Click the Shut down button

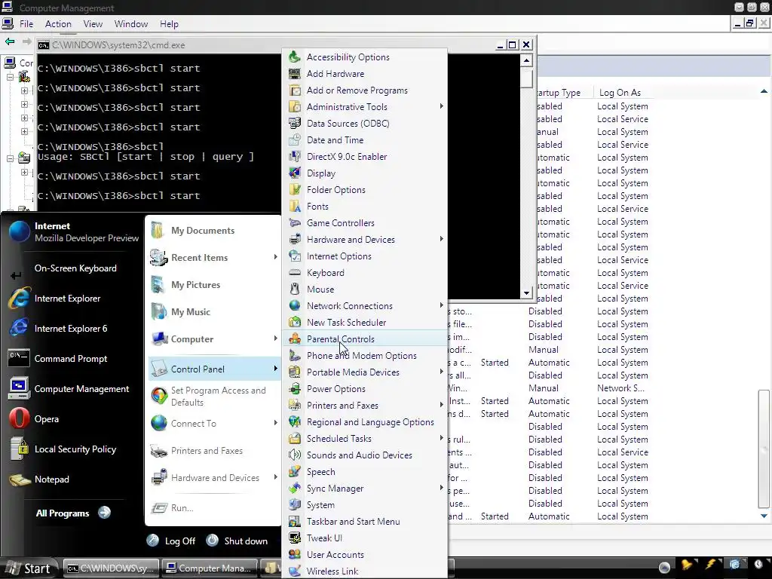tap(237, 541)
